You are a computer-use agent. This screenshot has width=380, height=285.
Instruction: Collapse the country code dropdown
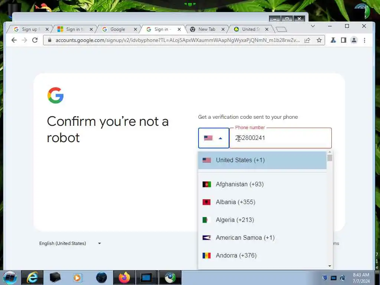click(x=213, y=138)
